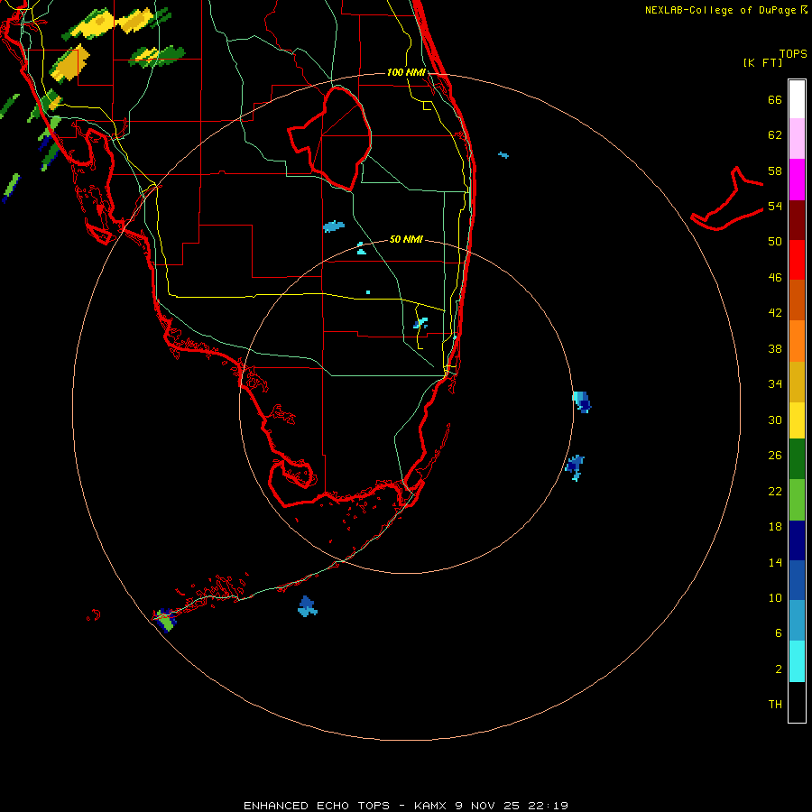Click the NEXLAB-College of DuPage title text
Viewport: 812px width, 812px height.
(725, 10)
